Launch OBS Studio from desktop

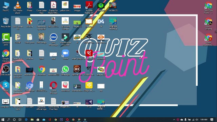click(6, 71)
